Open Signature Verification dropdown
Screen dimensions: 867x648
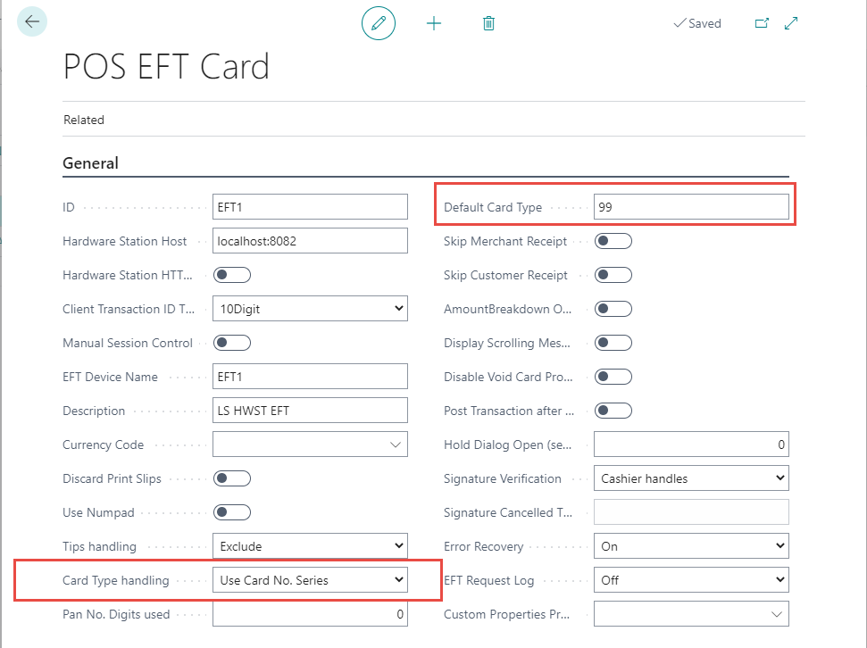[x=691, y=478]
